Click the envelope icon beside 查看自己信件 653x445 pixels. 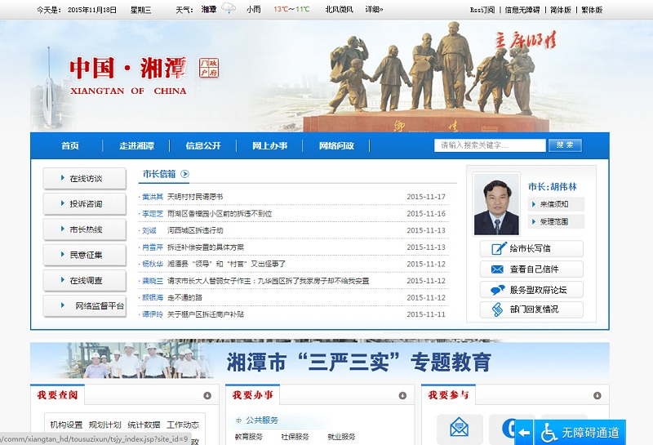(496, 269)
